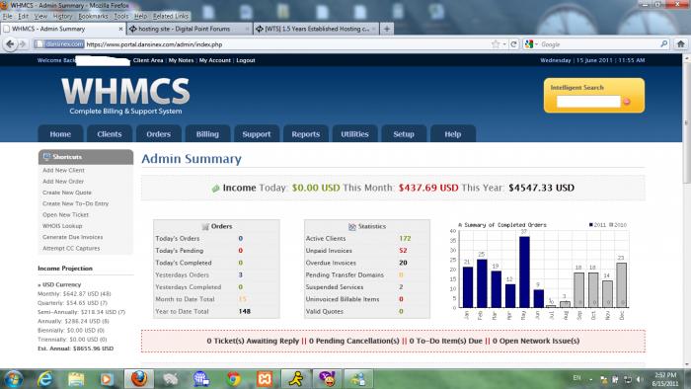The height and width of the screenshot is (389, 691).
Task: Open the Generate Due Invoices shortcut
Action: pos(73,237)
